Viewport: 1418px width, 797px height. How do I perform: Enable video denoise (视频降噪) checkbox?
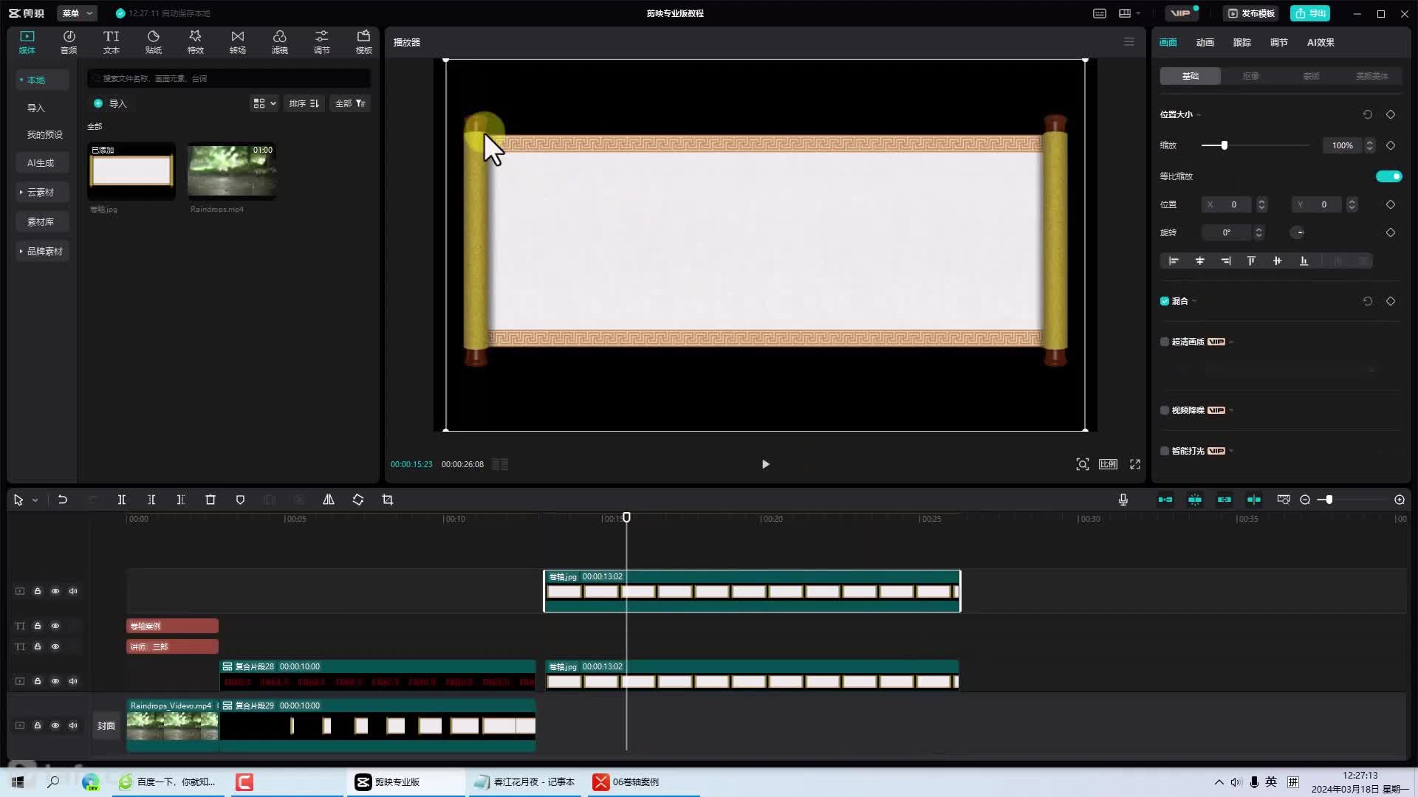[x=1165, y=410]
